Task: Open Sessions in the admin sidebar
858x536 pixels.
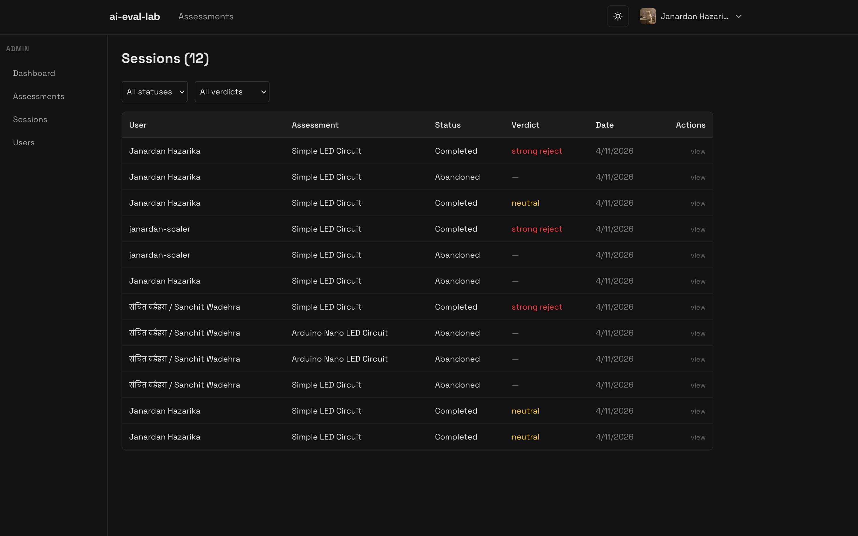Action: [x=30, y=120]
